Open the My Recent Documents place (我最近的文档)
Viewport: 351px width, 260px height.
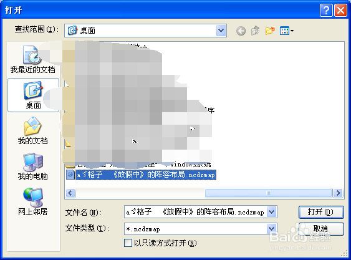click(x=32, y=59)
